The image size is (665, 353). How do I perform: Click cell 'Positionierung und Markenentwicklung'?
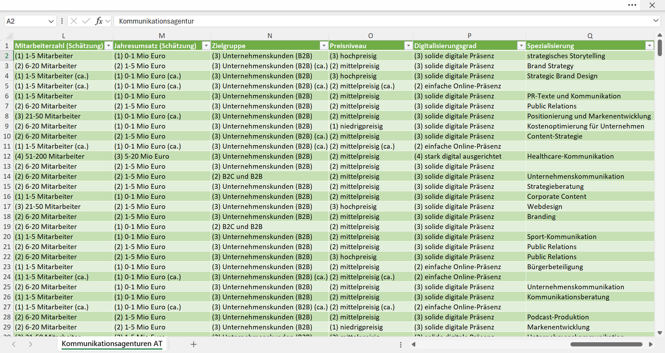point(590,116)
